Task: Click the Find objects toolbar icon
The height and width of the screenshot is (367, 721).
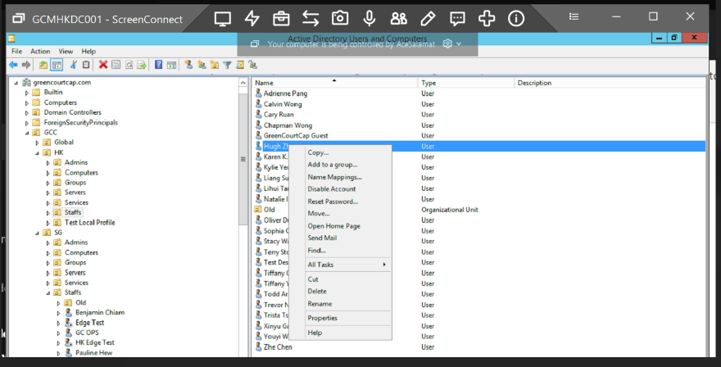Action: click(x=240, y=65)
